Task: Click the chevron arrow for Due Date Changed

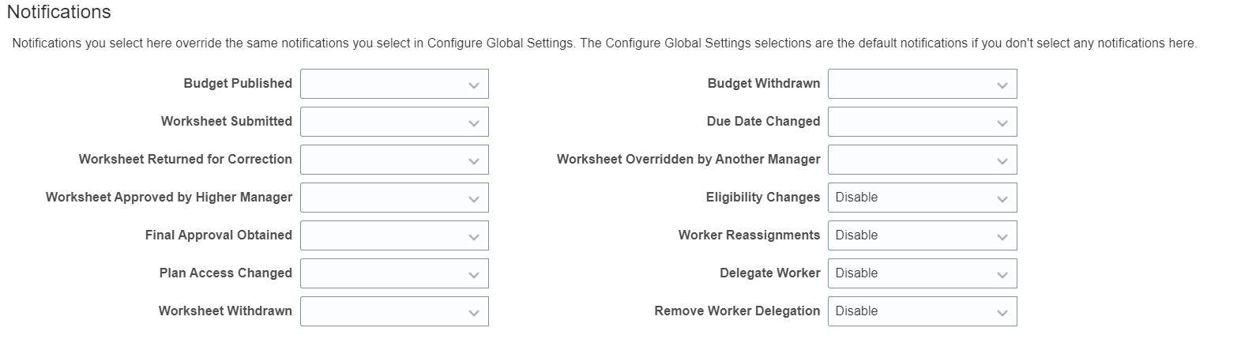Action: [1002, 123]
